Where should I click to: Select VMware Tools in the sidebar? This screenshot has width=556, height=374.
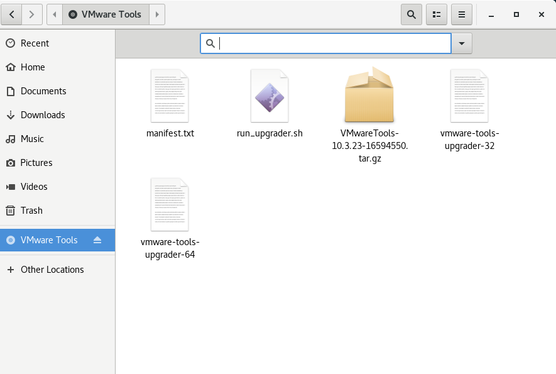57,240
